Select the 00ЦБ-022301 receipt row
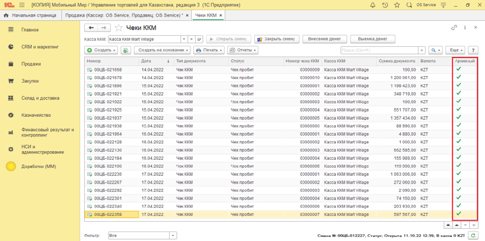 click(x=281, y=198)
